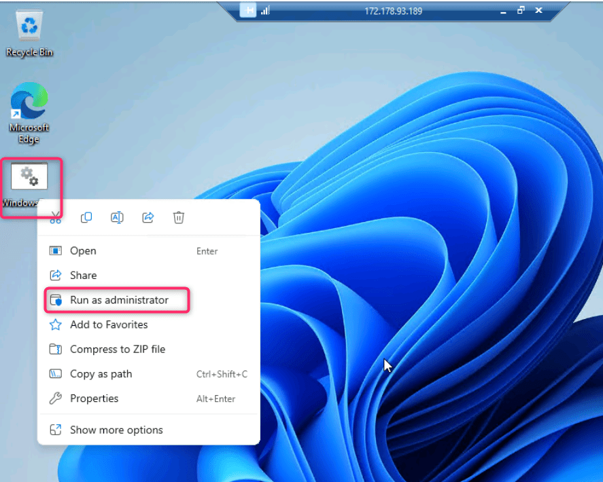Pick Compress to ZIP file option
Viewport: 603px width, 482px height.
pos(118,349)
